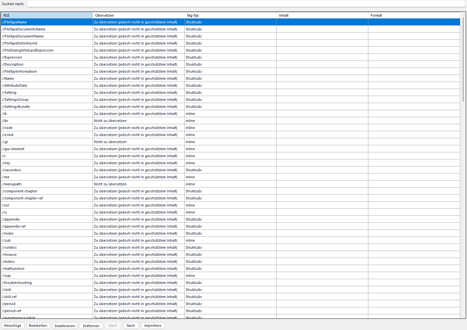Click the Bearbeiten button
Image resolution: width=467 pixels, height=330 pixels.
tap(38, 325)
